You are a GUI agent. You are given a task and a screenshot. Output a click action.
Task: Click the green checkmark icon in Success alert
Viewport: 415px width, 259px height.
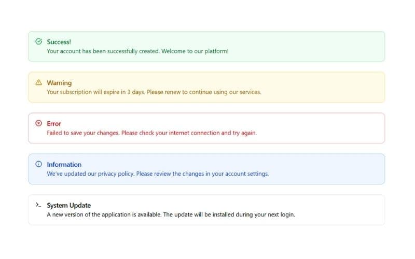[x=38, y=41]
